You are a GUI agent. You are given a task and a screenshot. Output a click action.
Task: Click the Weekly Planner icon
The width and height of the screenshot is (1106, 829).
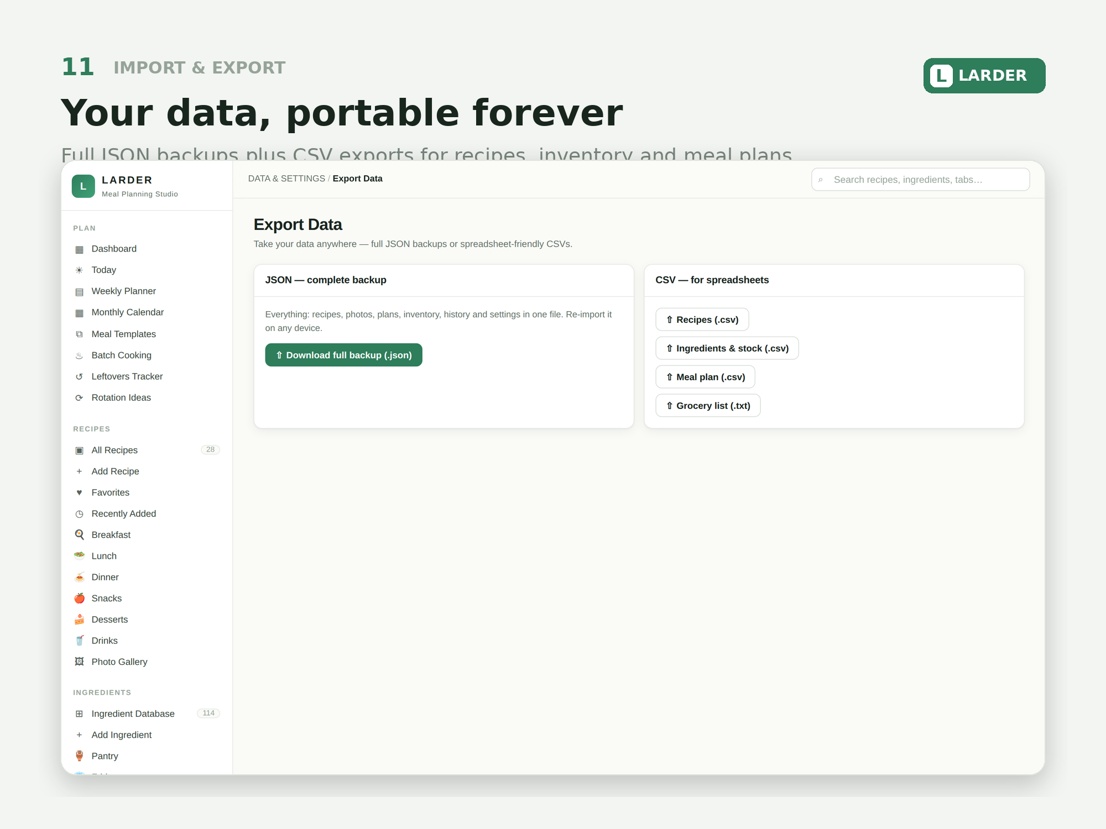tap(79, 292)
